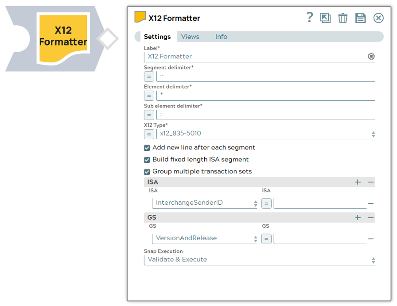Expand the InterchangeSenderID ISA dropdown
397x306 pixels.
pos(205,203)
